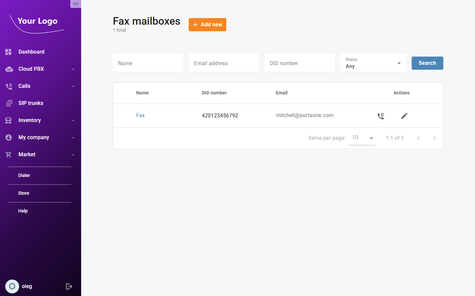Open SIP trunks via its icon
This screenshot has height=296, width=475.
pos(8,103)
